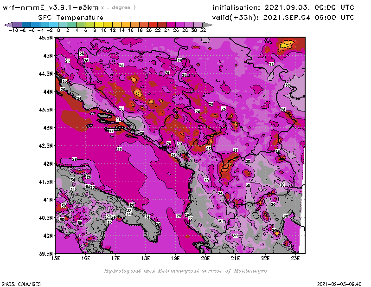Click the red swatch between 20 and 22
The height and width of the screenshot is (287, 371).
[x=153, y=25]
